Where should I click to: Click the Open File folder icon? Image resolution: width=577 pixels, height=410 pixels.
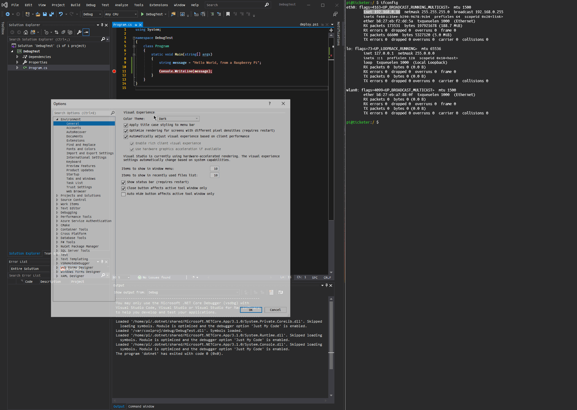coord(38,14)
